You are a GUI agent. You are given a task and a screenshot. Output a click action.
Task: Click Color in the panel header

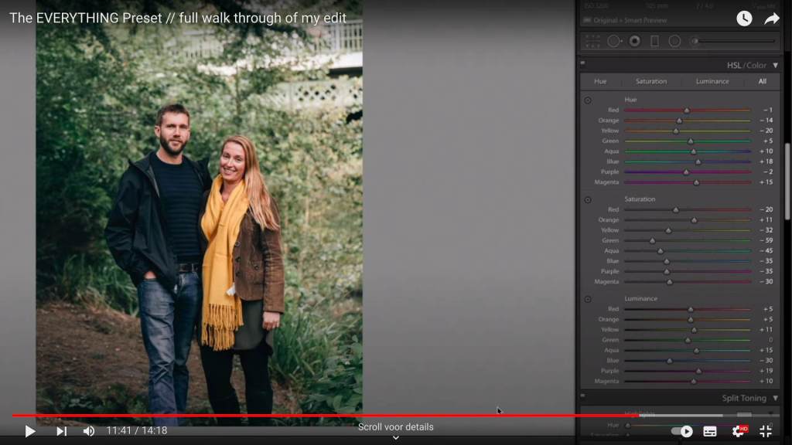(x=756, y=66)
